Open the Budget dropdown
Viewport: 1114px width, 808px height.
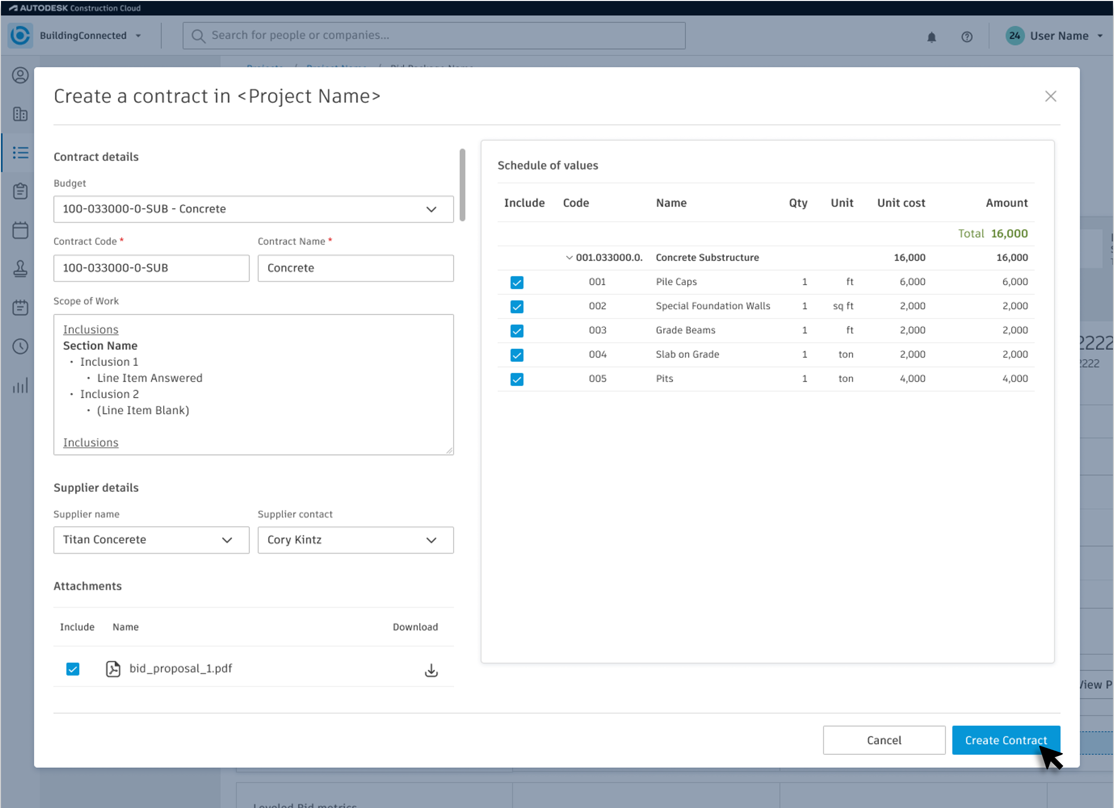tap(253, 209)
